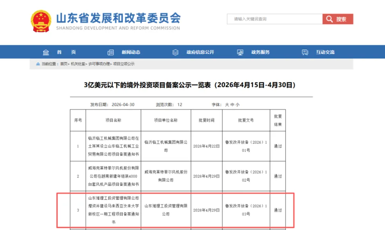Click unit cell 威海克莱特菲尔风机股份有限公司
Screen dimensions: 385x230
[x=166, y=176]
